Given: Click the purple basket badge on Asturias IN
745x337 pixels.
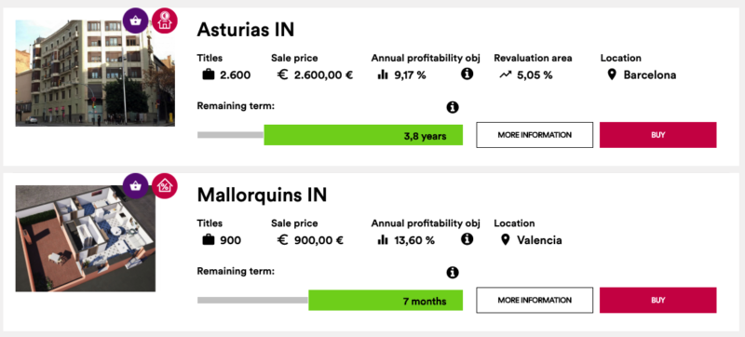Looking at the screenshot, I should (135, 20).
